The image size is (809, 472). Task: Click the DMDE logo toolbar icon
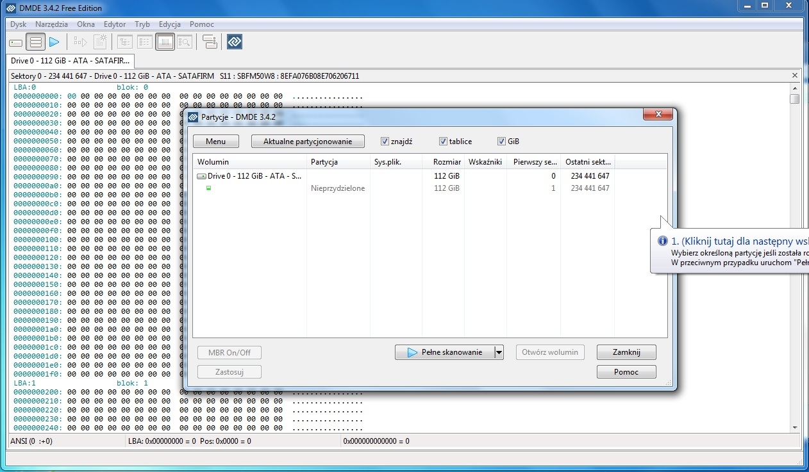click(235, 42)
